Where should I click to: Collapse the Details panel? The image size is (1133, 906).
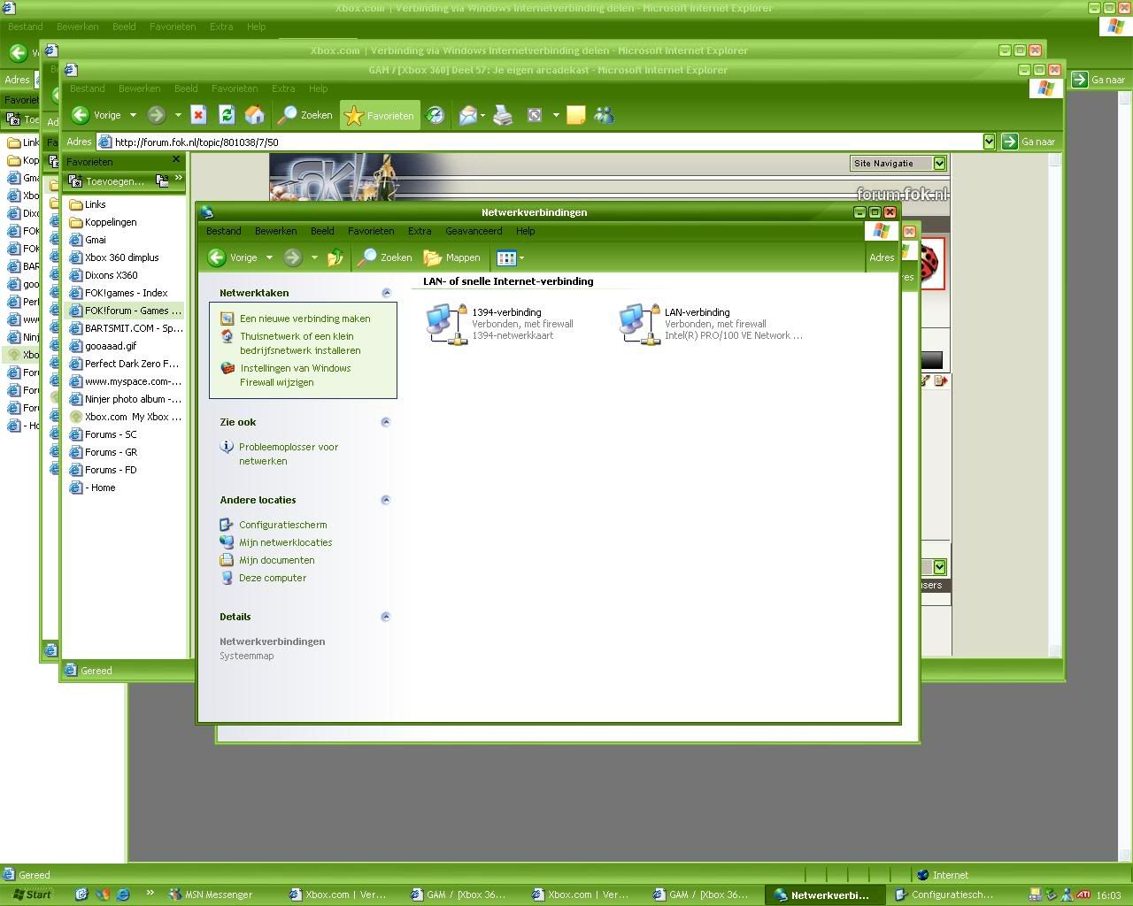tap(386, 617)
